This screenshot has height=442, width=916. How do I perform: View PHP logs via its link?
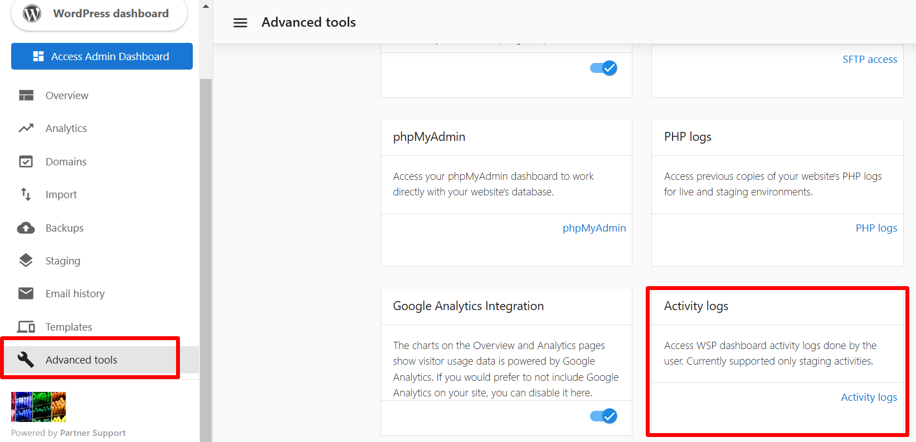(876, 228)
